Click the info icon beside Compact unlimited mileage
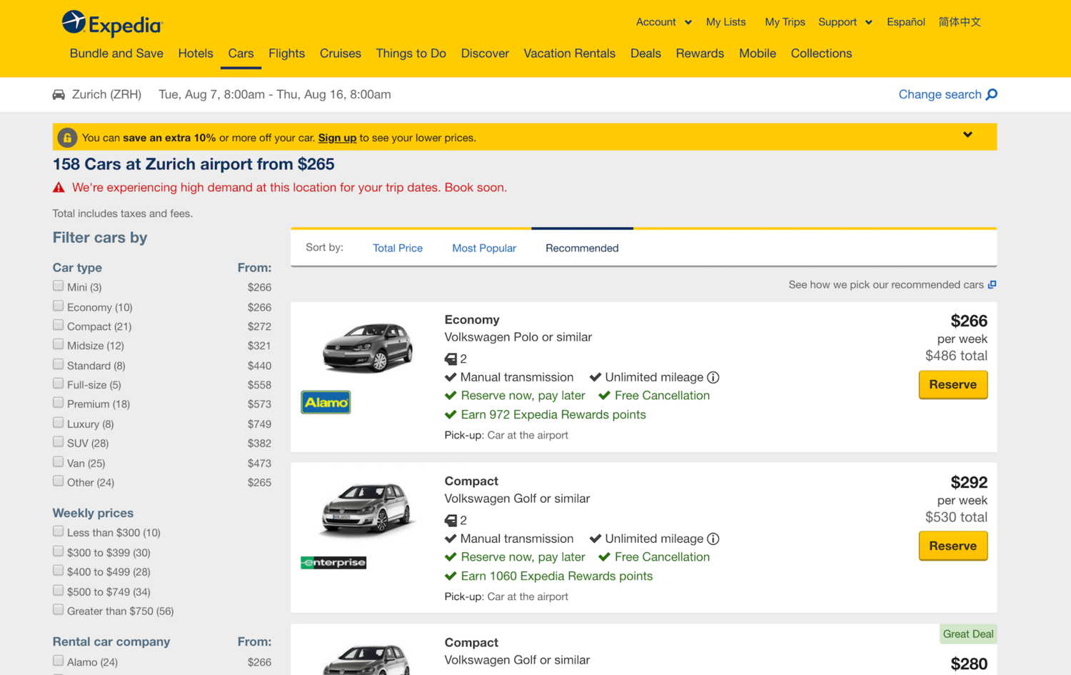 [713, 539]
